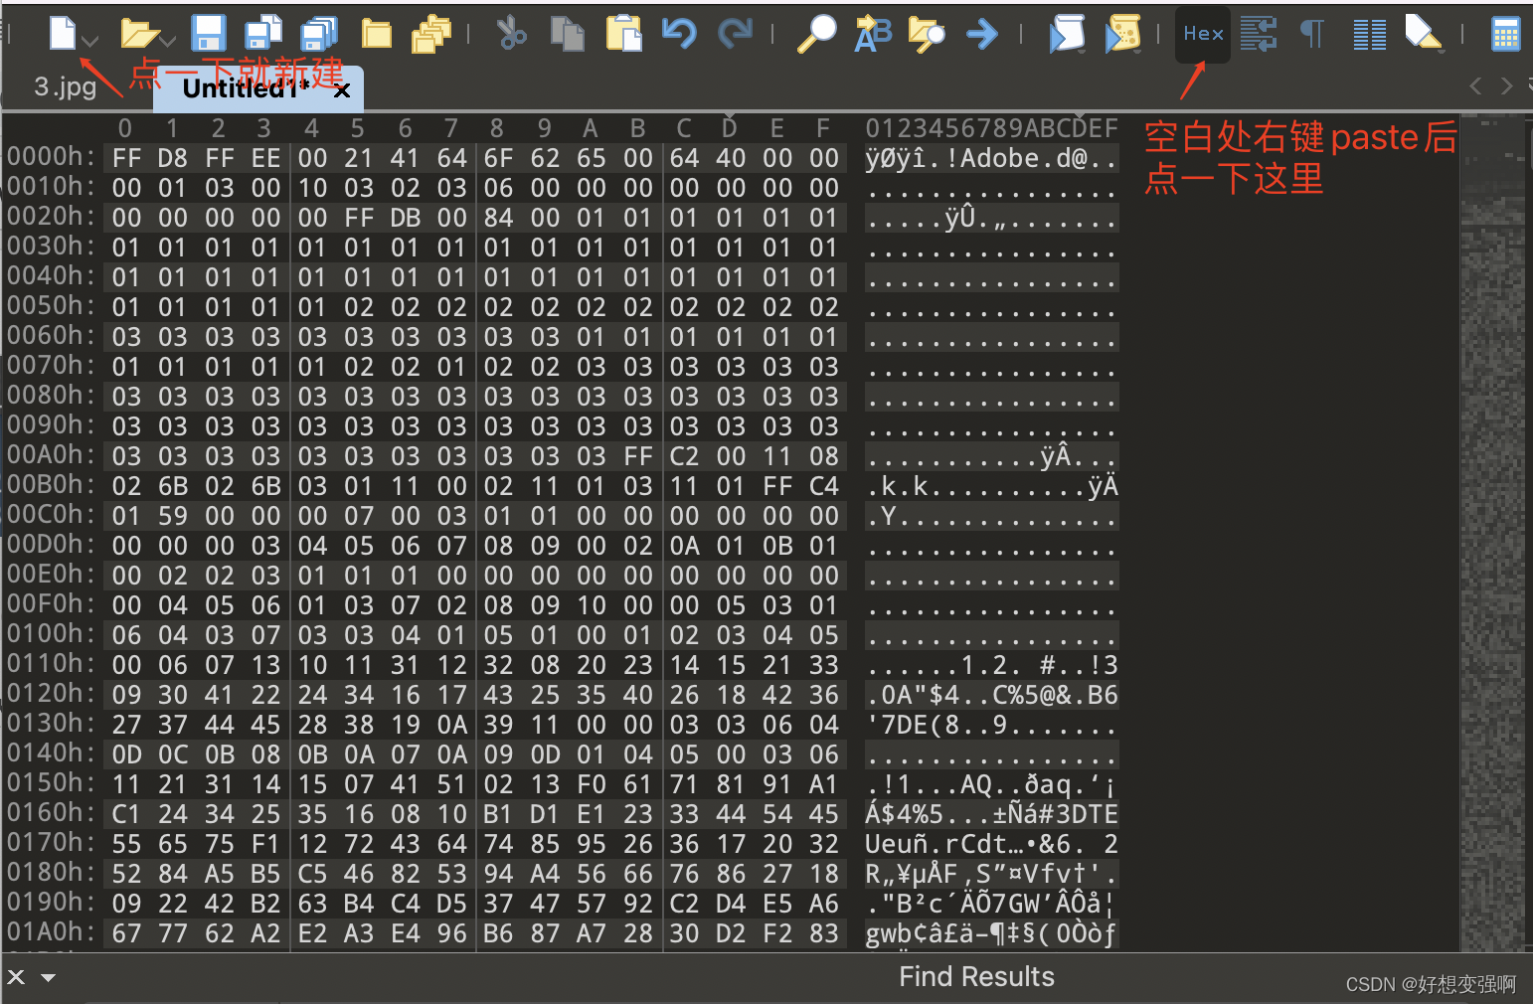Image resolution: width=1533 pixels, height=1004 pixels.
Task: Copy selection with the Copy icon
Action: coord(568,33)
